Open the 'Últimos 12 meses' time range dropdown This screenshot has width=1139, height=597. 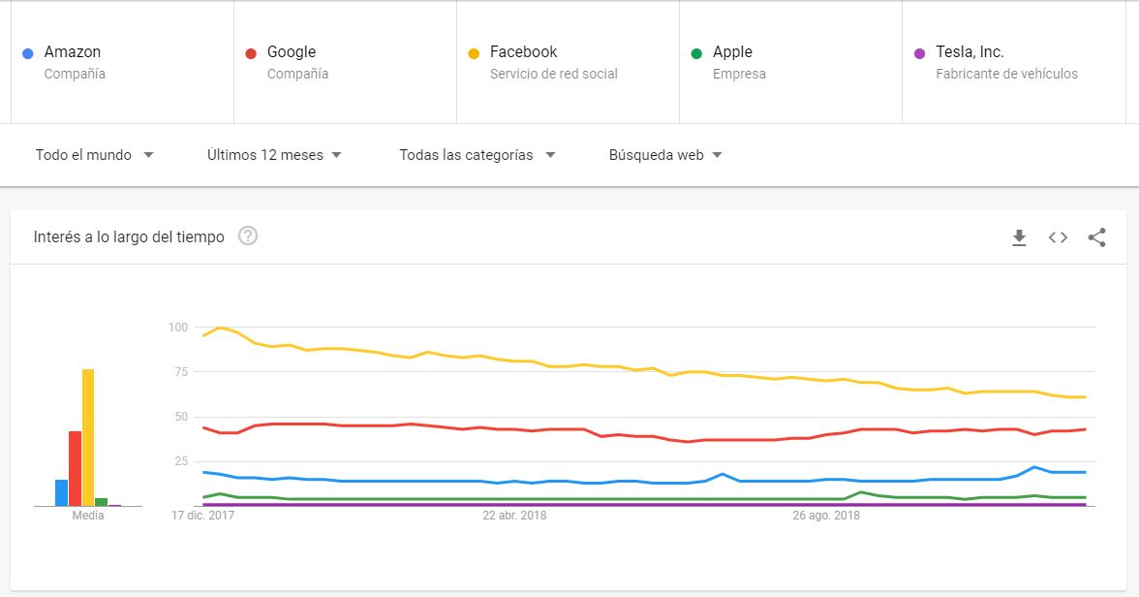point(272,154)
